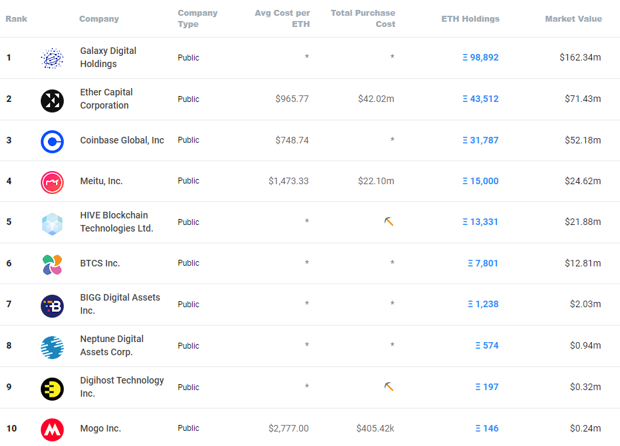Click the Coinbase Global logo icon

coord(52,141)
